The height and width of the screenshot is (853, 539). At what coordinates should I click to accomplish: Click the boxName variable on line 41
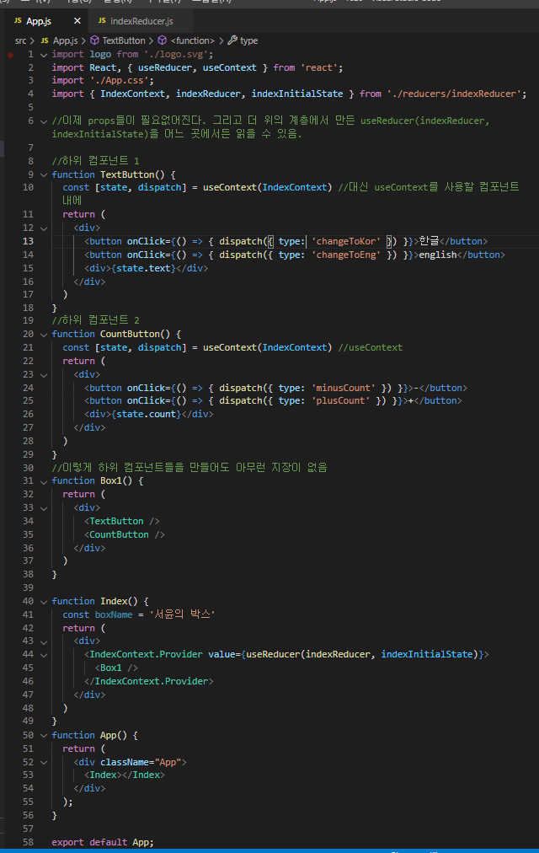[x=114, y=614]
